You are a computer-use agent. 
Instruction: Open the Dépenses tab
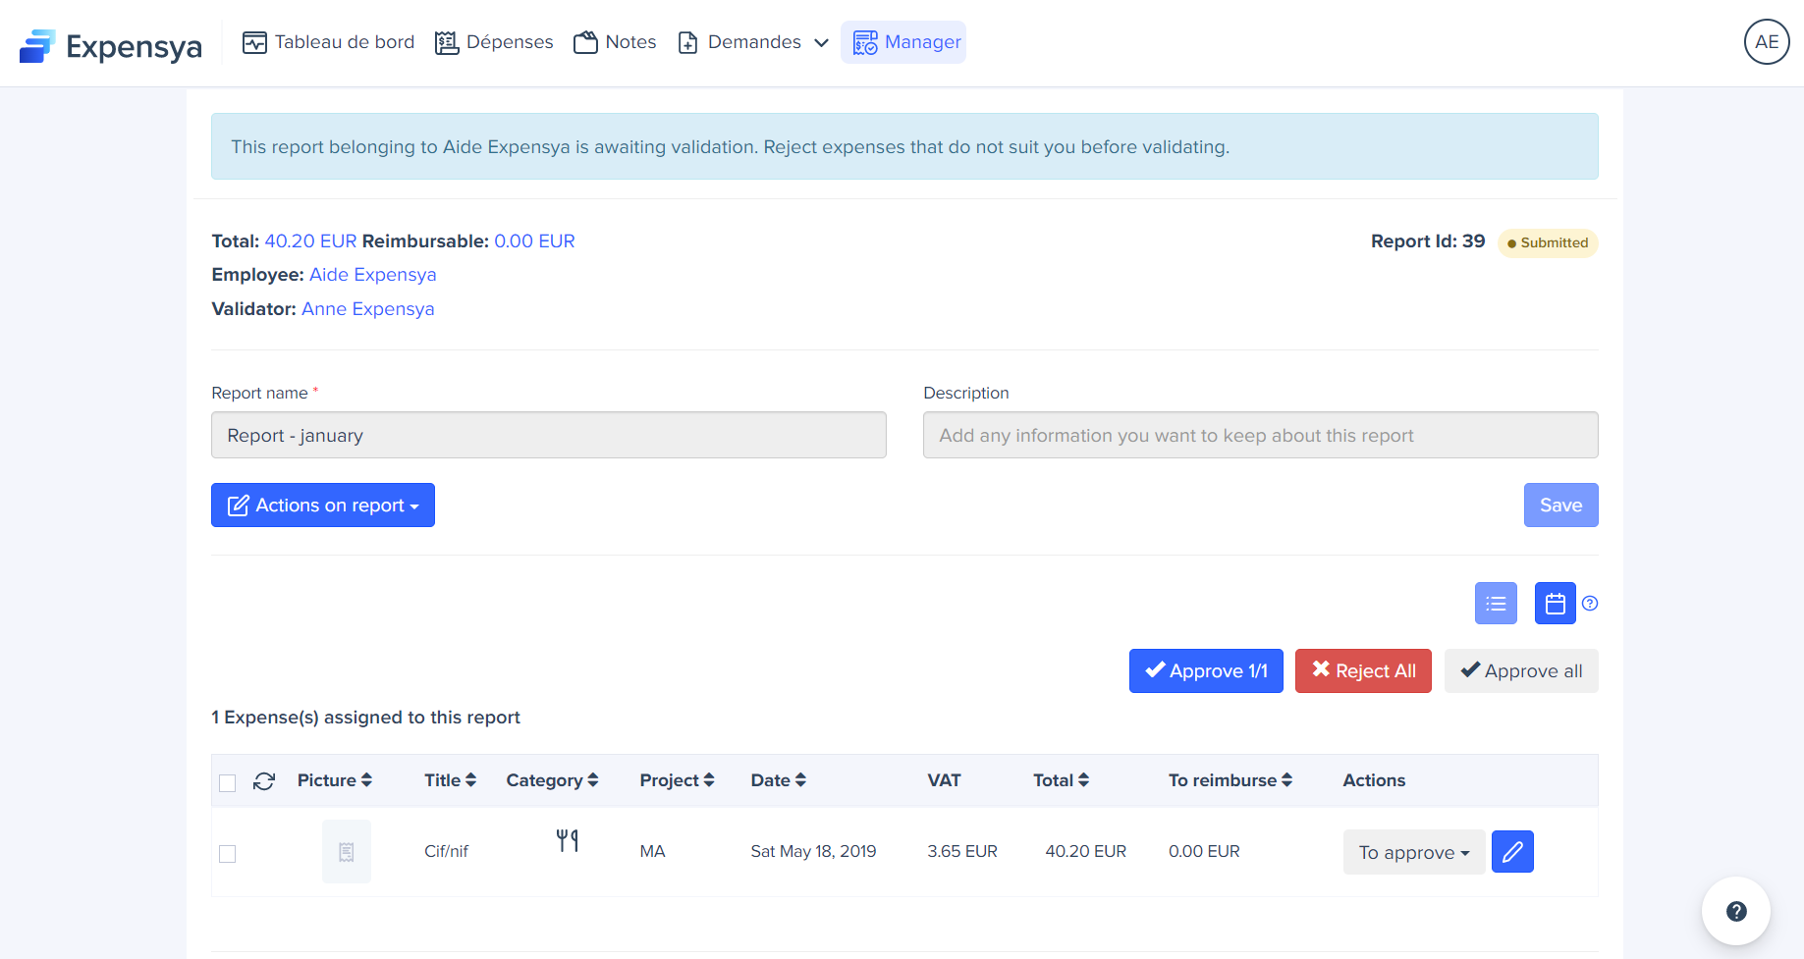click(x=494, y=42)
